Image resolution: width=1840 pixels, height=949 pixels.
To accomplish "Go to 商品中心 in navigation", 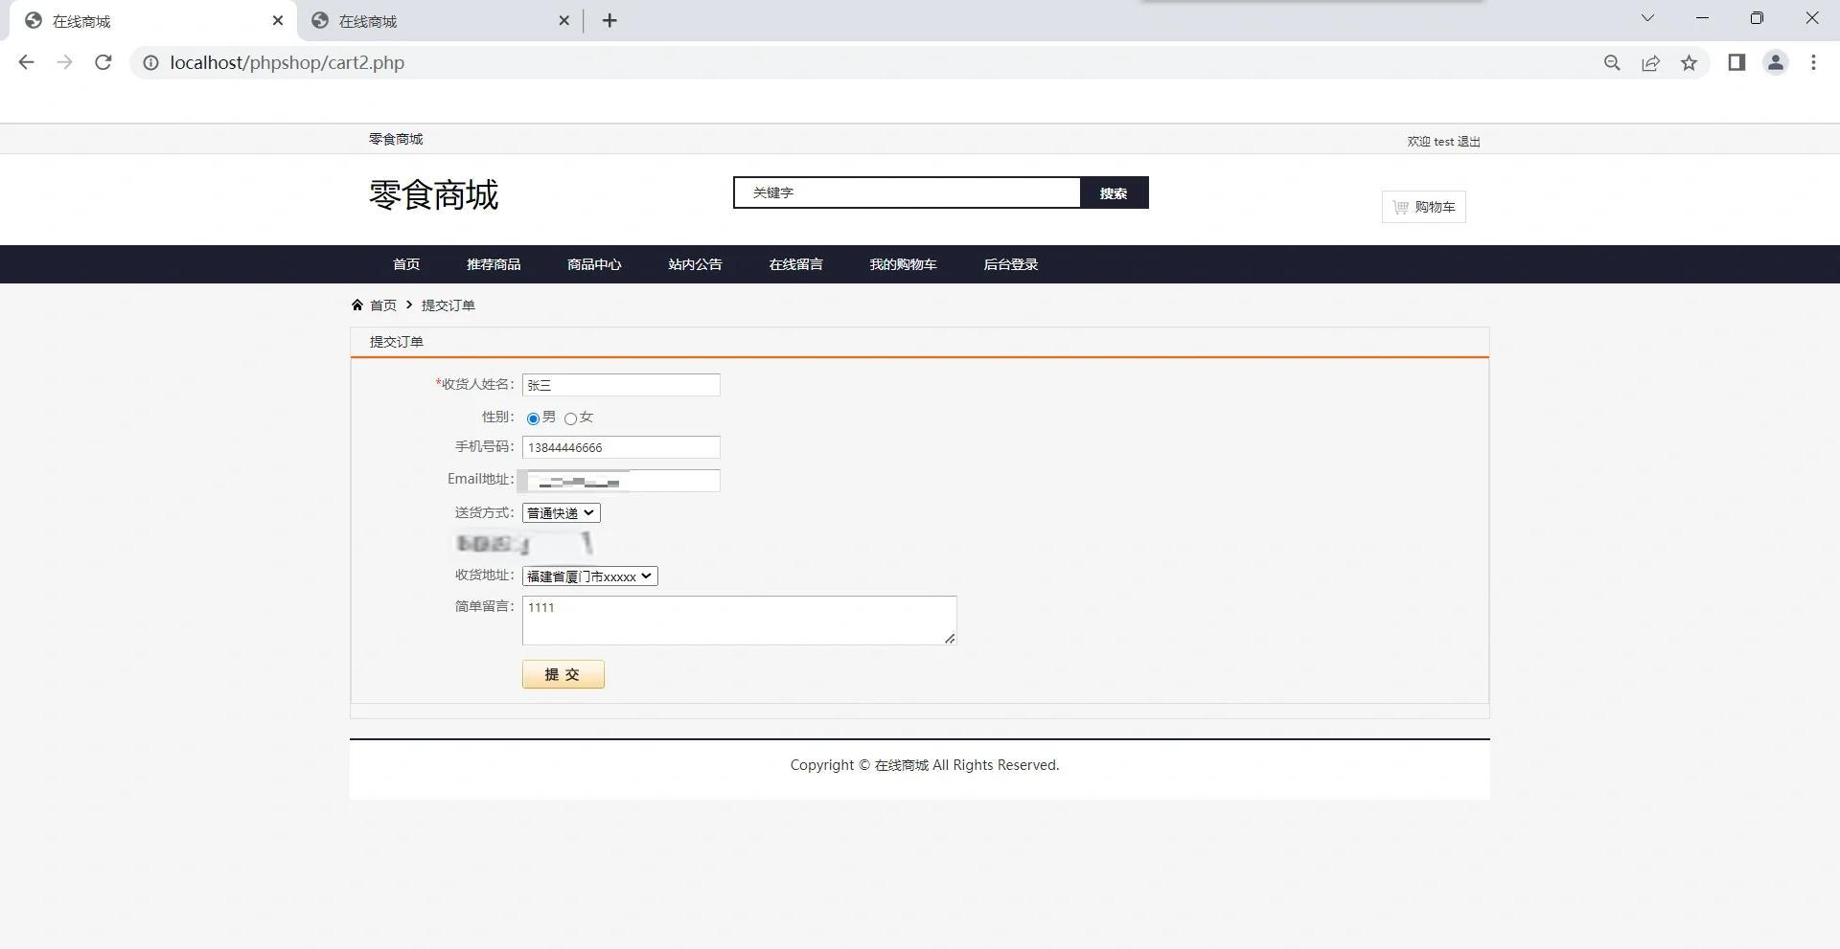I will 594,264.
